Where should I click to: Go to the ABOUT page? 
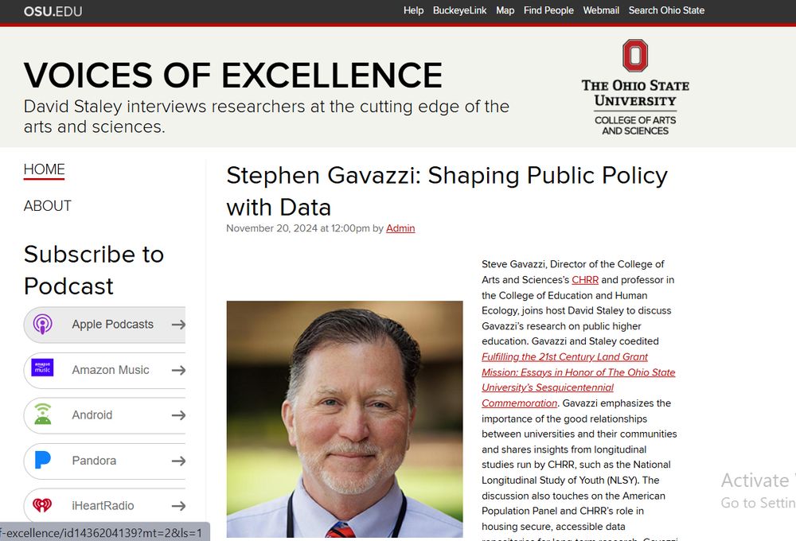48,206
